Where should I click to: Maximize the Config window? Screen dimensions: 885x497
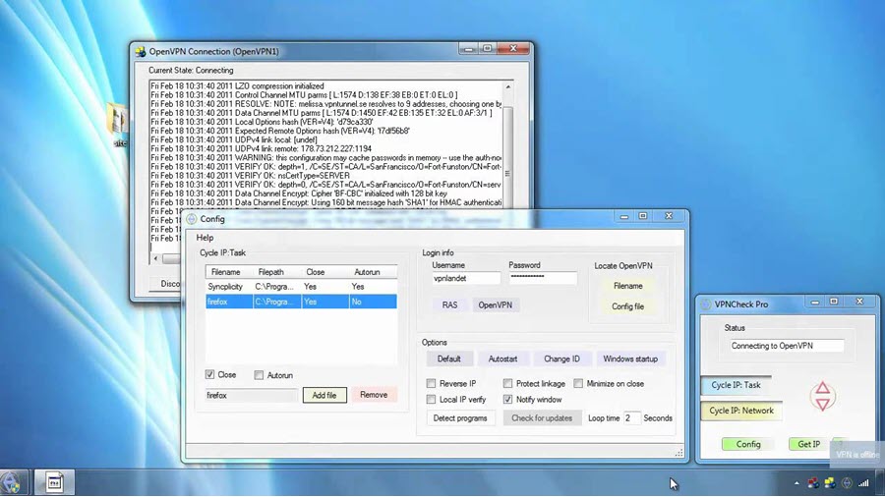tap(643, 216)
